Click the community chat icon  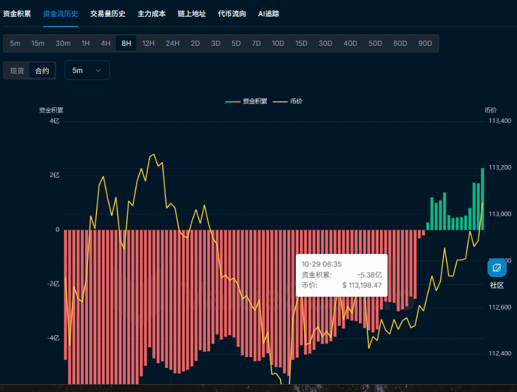[x=496, y=267]
